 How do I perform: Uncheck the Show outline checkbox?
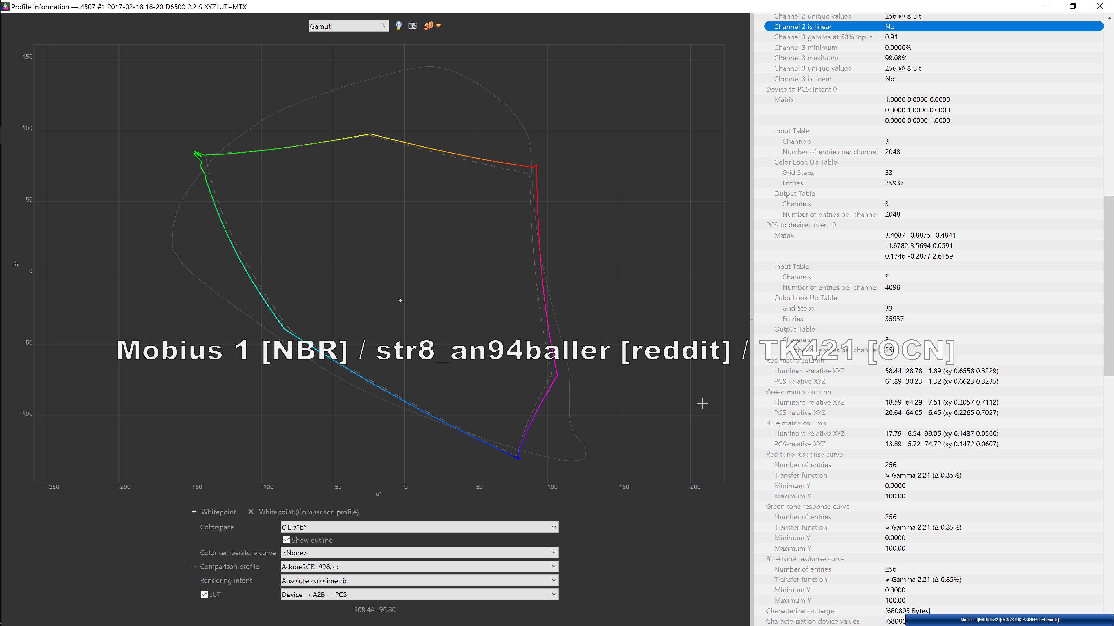287,540
